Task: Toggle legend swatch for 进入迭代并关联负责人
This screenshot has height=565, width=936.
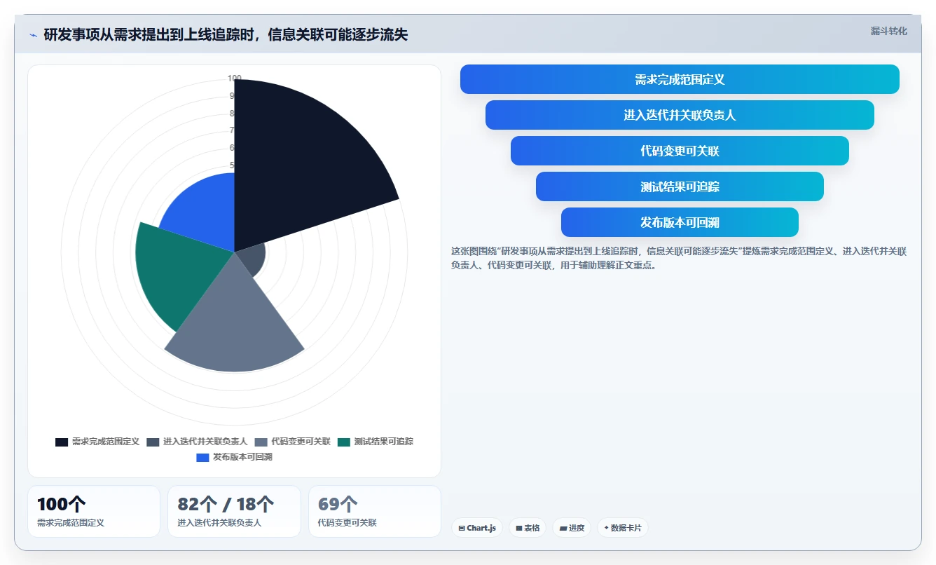Action: 153,442
